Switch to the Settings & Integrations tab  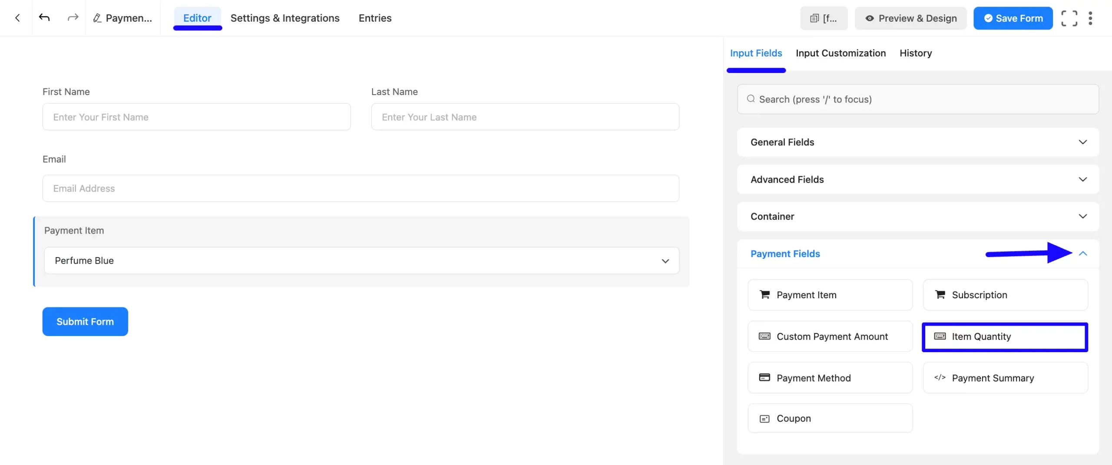(285, 18)
